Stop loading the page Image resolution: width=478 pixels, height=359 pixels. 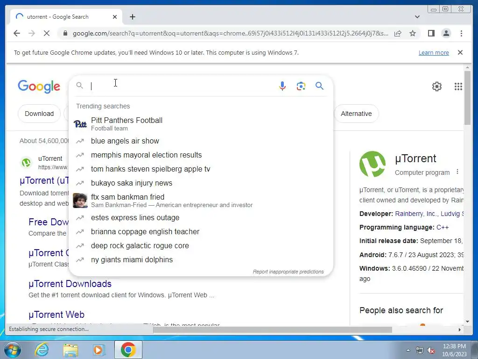[47, 33]
